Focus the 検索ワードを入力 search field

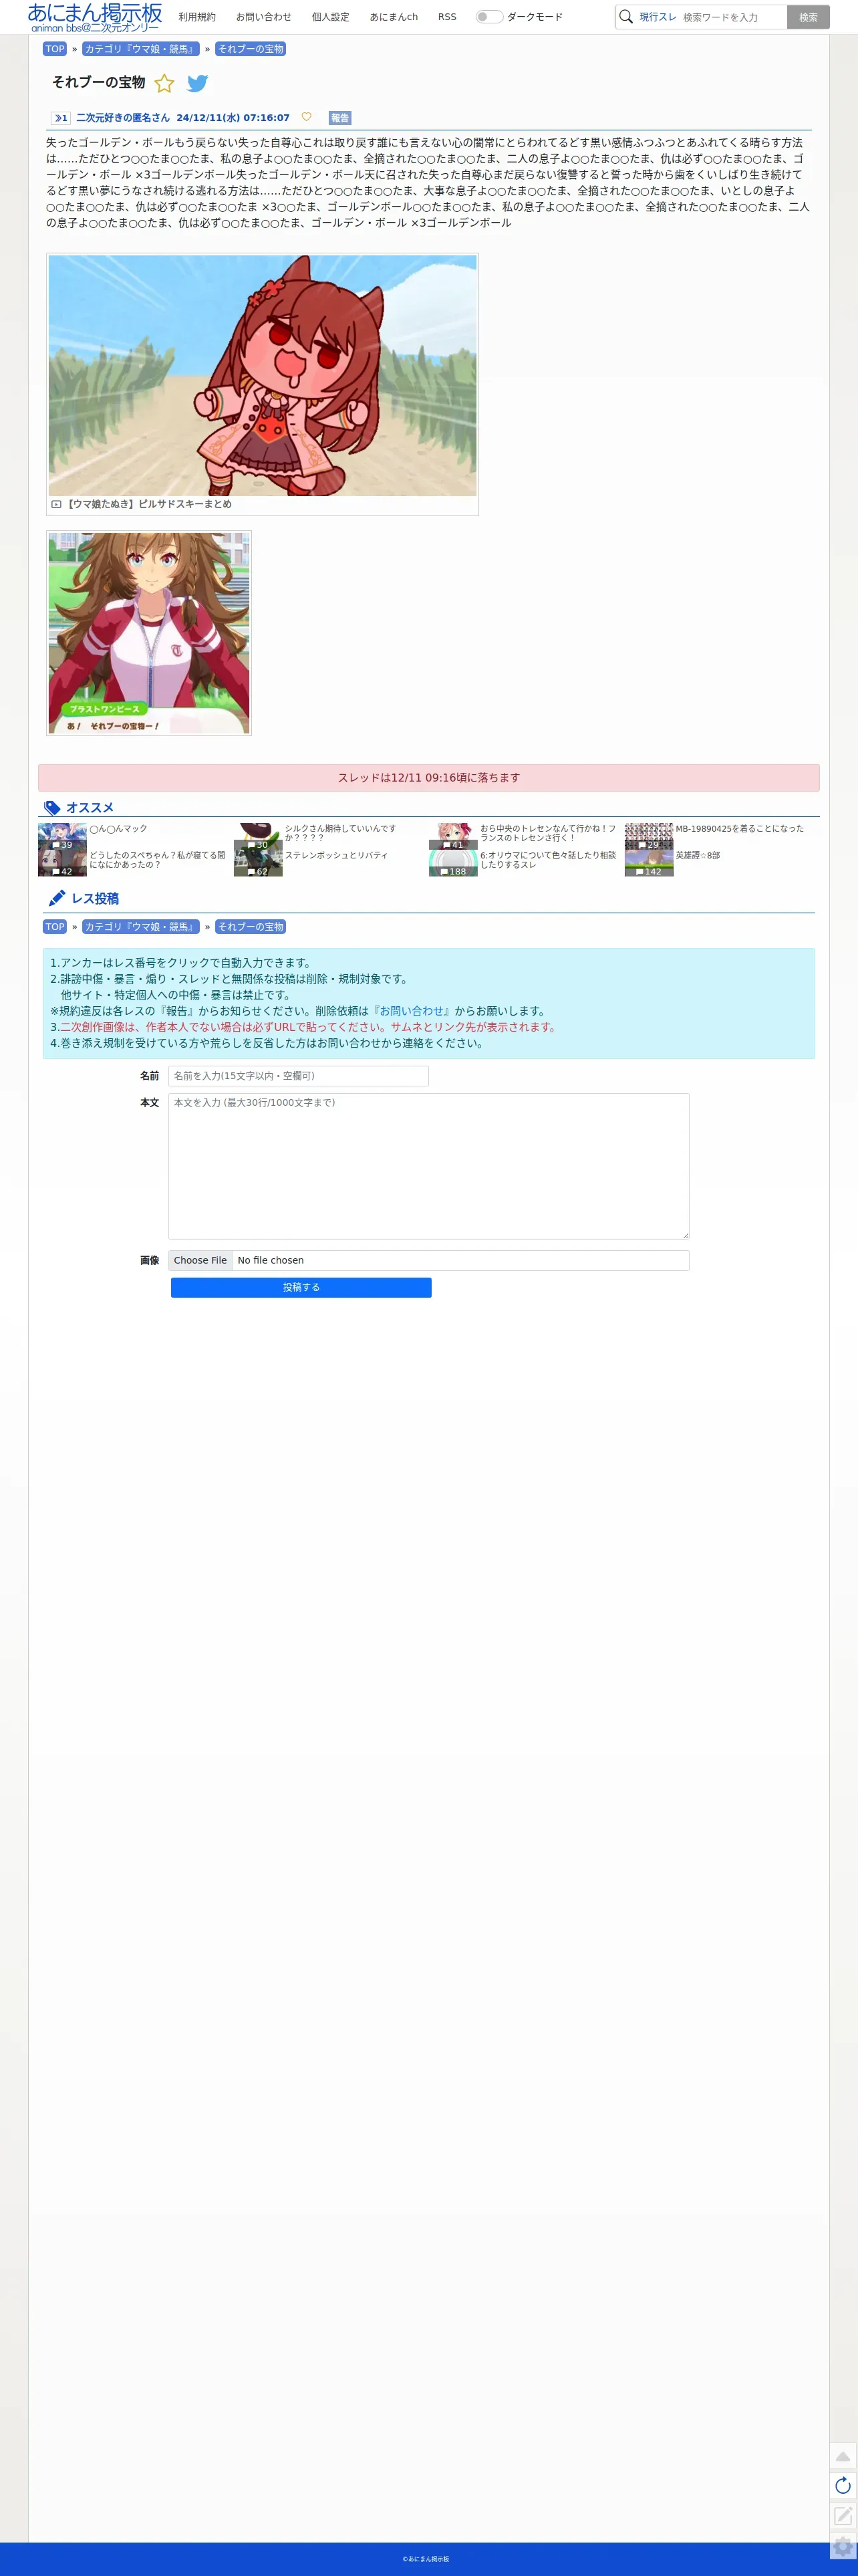tap(733, 17)
